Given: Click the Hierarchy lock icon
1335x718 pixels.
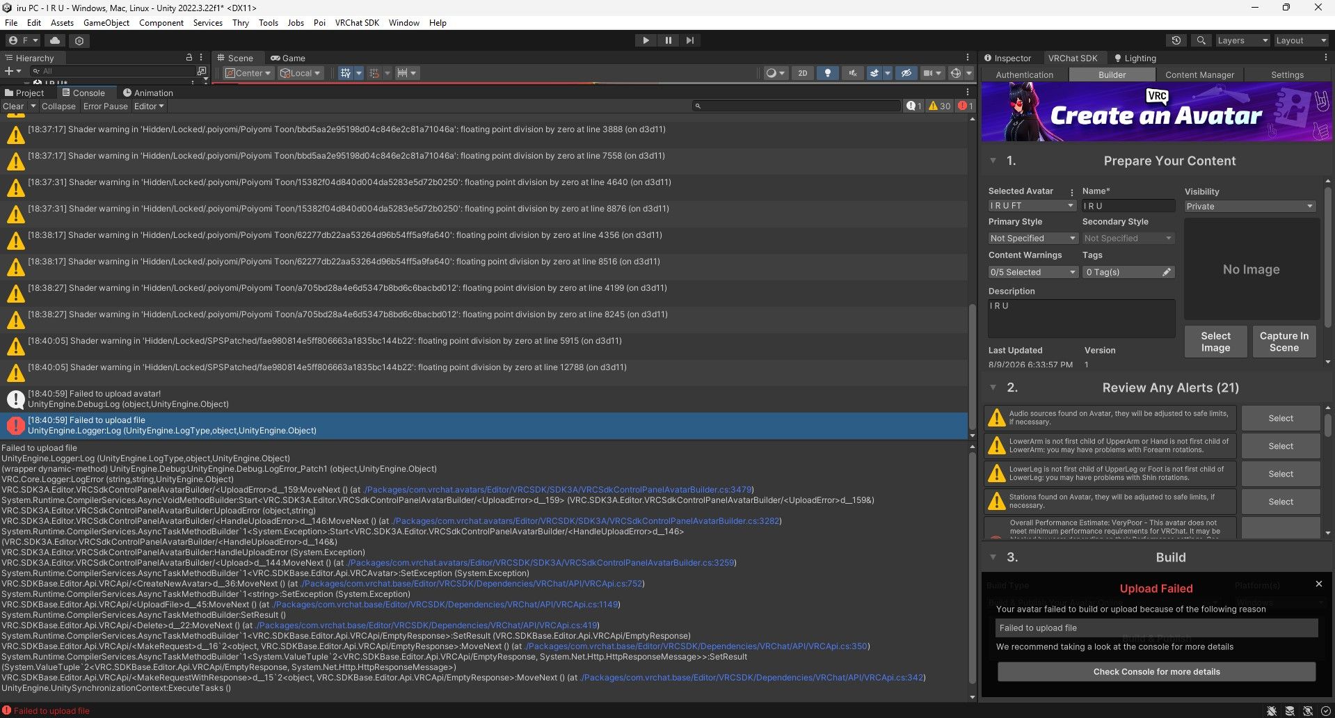Looking at the screenshot, I should pyautogui.click(x=189, y=58).
